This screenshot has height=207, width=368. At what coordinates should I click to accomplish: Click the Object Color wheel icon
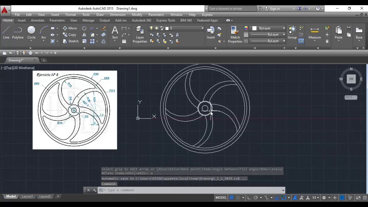[246, 28]
